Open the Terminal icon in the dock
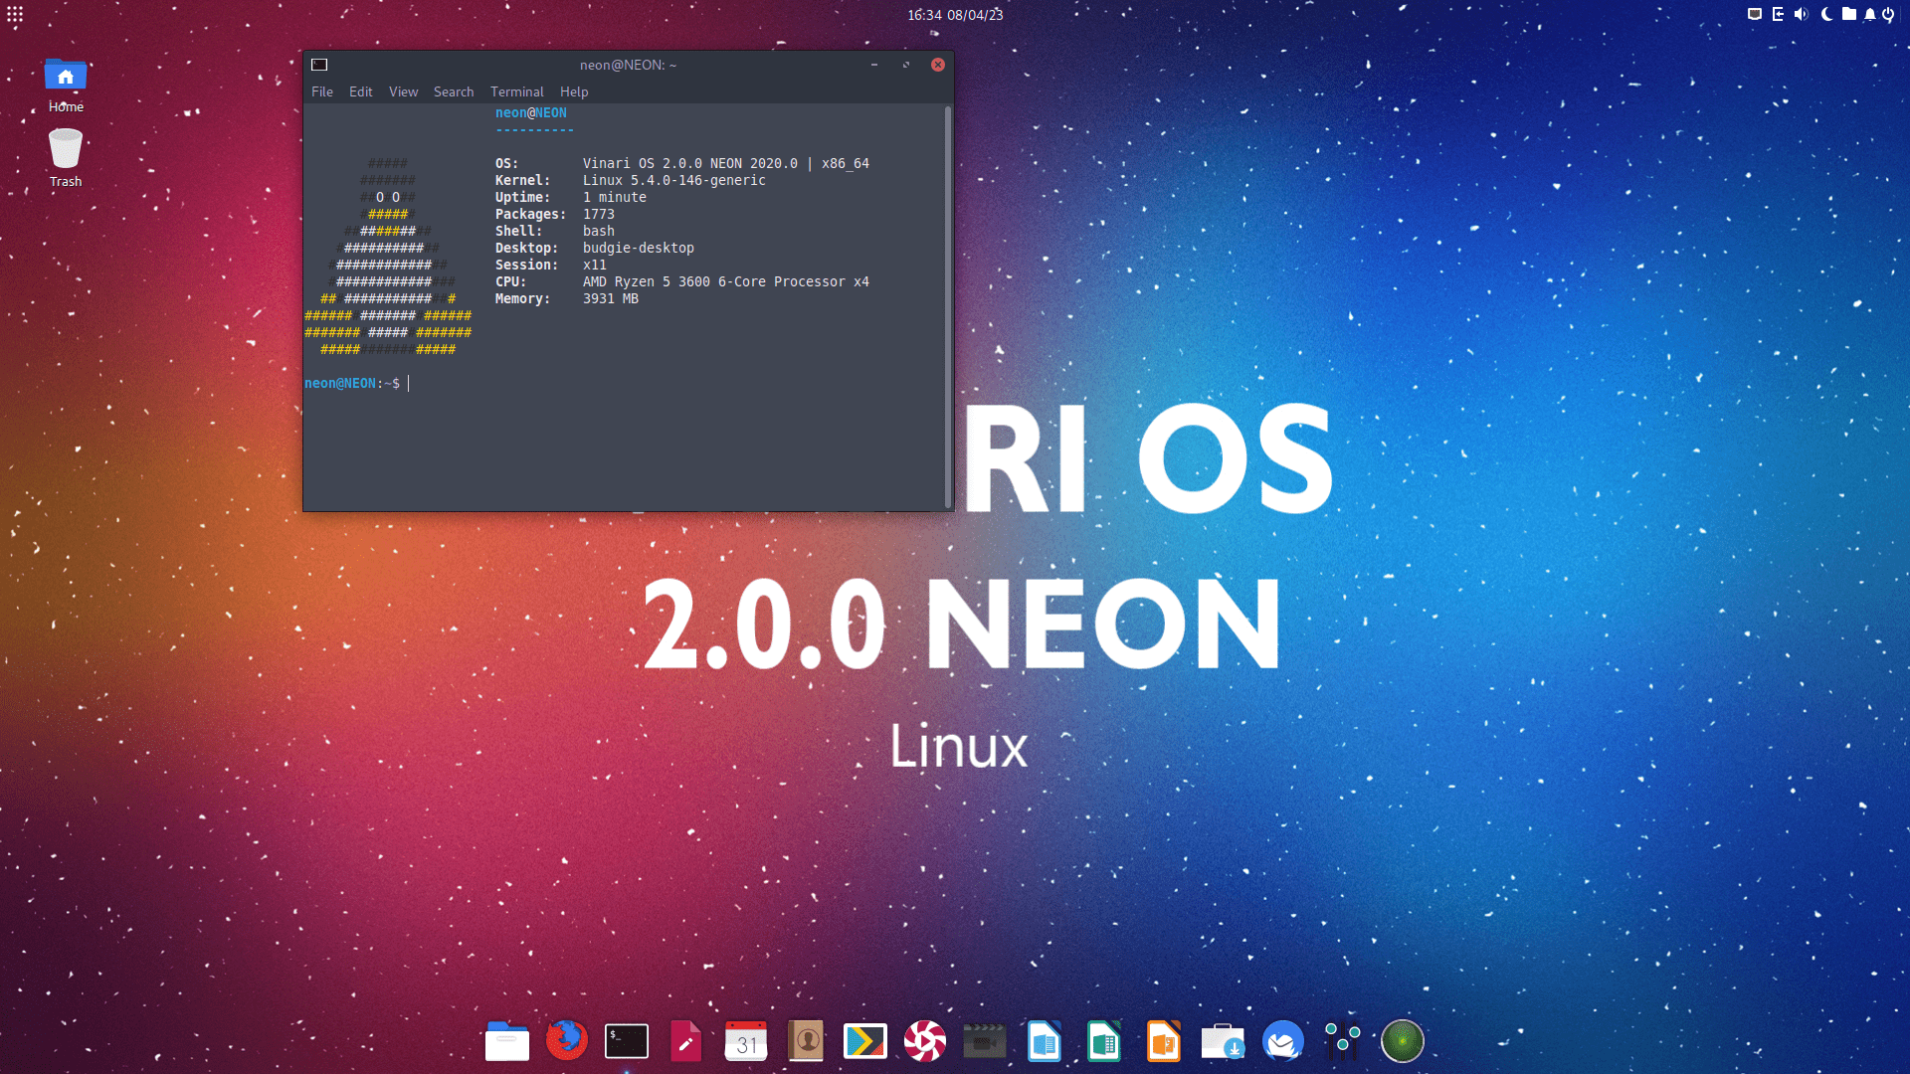Image resolution: width=1910 pixels, height=1074 pixels. [627, 1041]
